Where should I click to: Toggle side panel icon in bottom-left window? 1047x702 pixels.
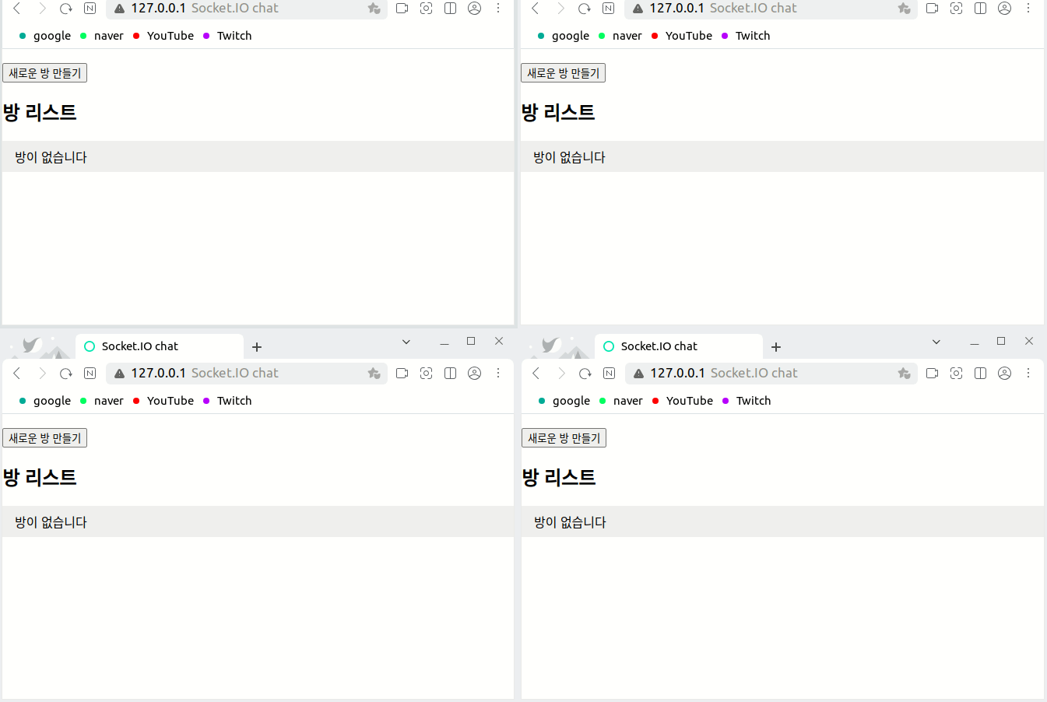coord(450,374)
